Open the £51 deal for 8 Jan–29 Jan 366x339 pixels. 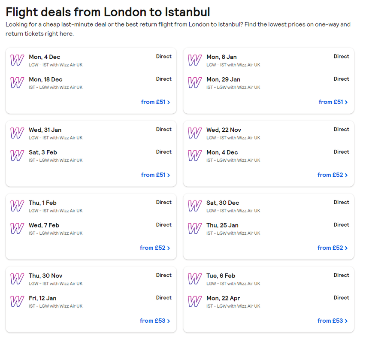coord(333,102)
